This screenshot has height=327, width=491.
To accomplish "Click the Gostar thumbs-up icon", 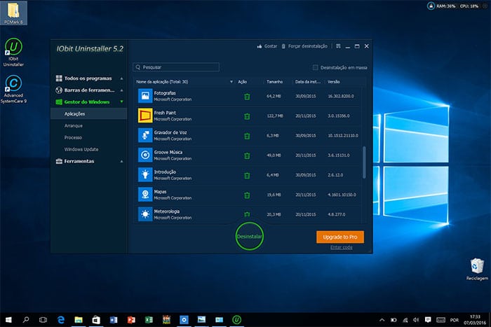I will [260, 46].
